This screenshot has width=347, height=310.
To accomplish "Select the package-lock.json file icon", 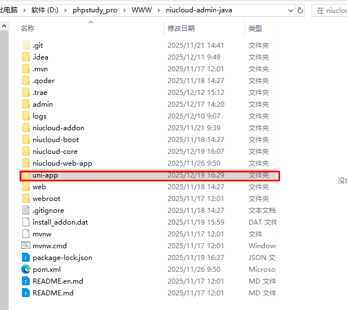I will (25, 258).
